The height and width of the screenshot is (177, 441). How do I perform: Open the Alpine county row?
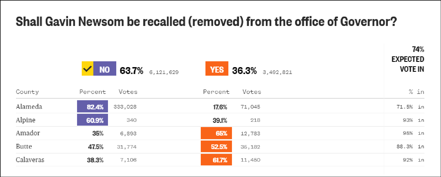(26, 120)
